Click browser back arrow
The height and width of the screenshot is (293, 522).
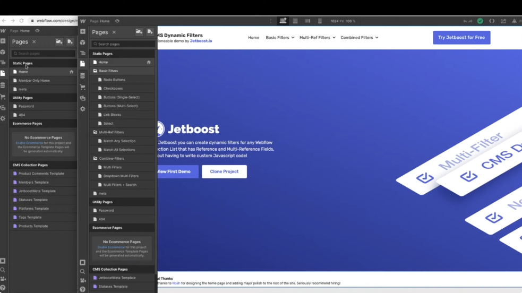click(x=4, y=21)
